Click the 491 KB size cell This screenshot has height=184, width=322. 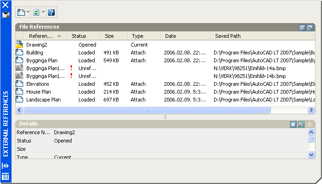(111, 53)
